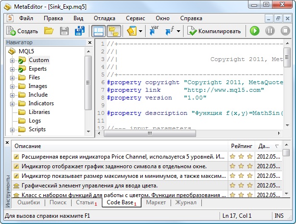Select the Experts folder in Navigator
This screenshot has height=224, width=296.
click(x=37, y=69)
